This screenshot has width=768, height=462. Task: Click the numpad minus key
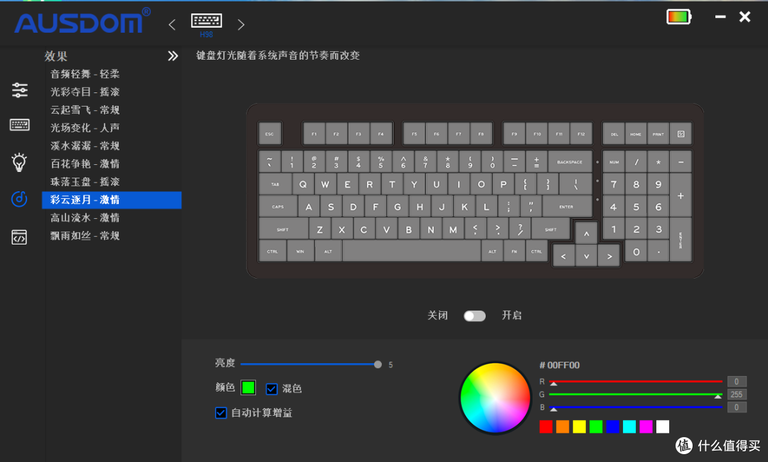click(681, 161)
